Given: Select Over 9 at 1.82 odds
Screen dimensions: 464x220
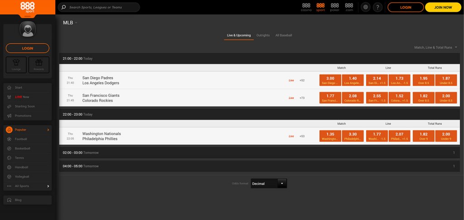Looking at the screenshot, I should coord(424,136).
